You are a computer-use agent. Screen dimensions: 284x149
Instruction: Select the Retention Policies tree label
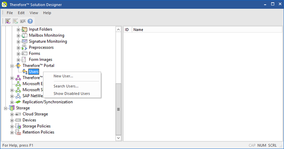coord(38,132)
